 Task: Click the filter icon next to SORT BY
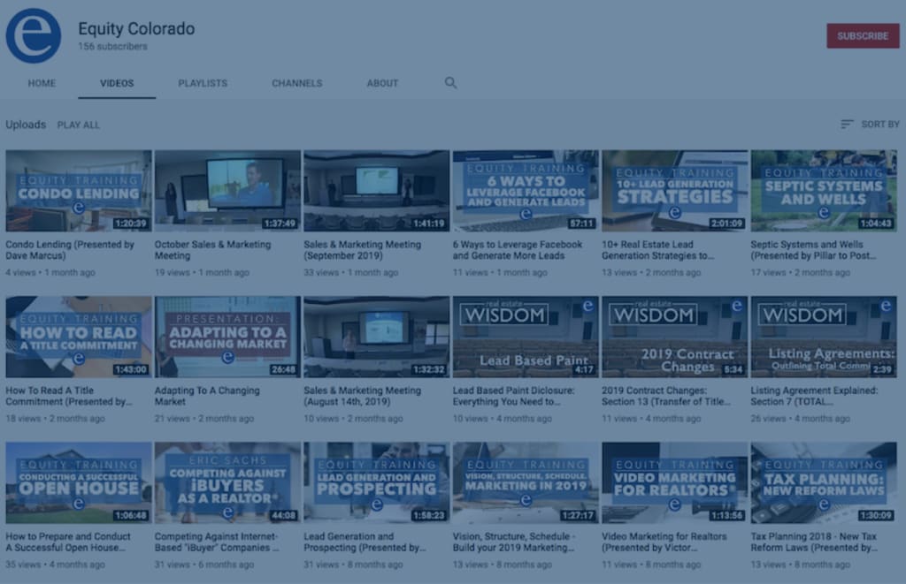point(847,125)
